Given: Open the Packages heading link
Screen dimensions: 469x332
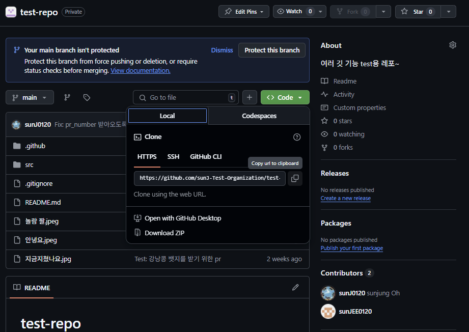Looking at the screenshot, I should pos(336,224).
